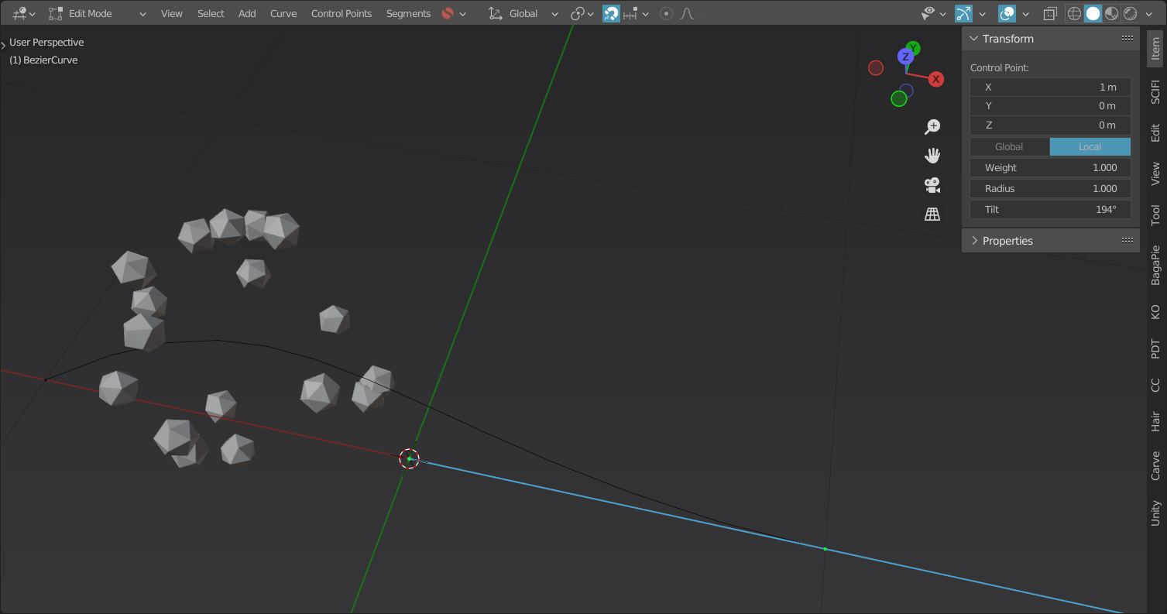Toggle X-ray mode
The image size is (1167, 614).
[1050, 13]
